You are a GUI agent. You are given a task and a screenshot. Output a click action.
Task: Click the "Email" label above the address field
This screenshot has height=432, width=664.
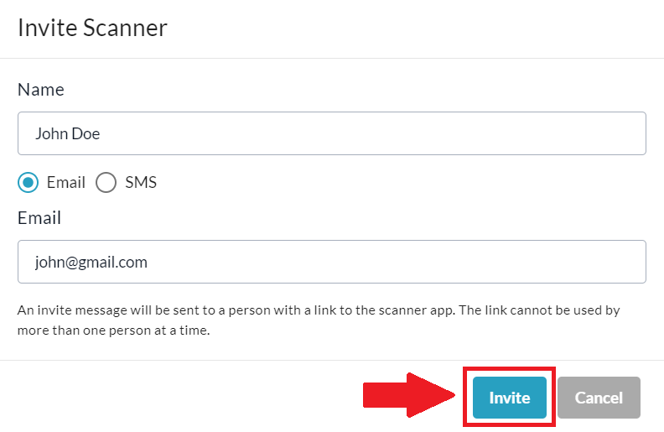coord(39,218)
